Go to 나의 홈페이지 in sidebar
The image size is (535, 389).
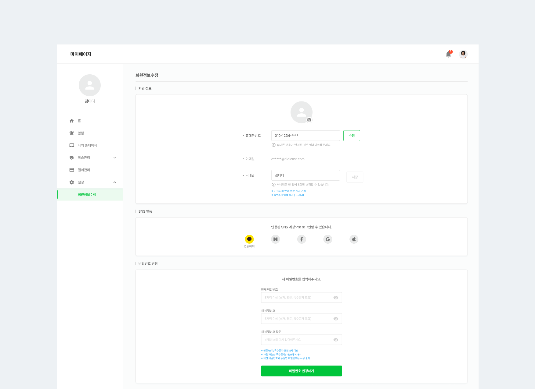coord(87,145)
